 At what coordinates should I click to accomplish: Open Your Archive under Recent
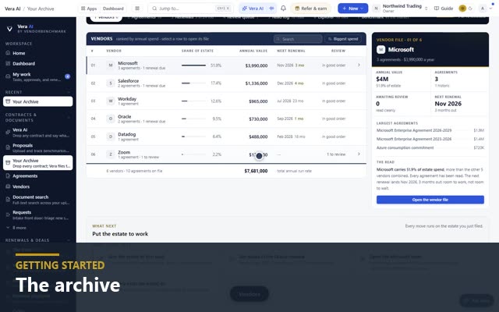38,101
